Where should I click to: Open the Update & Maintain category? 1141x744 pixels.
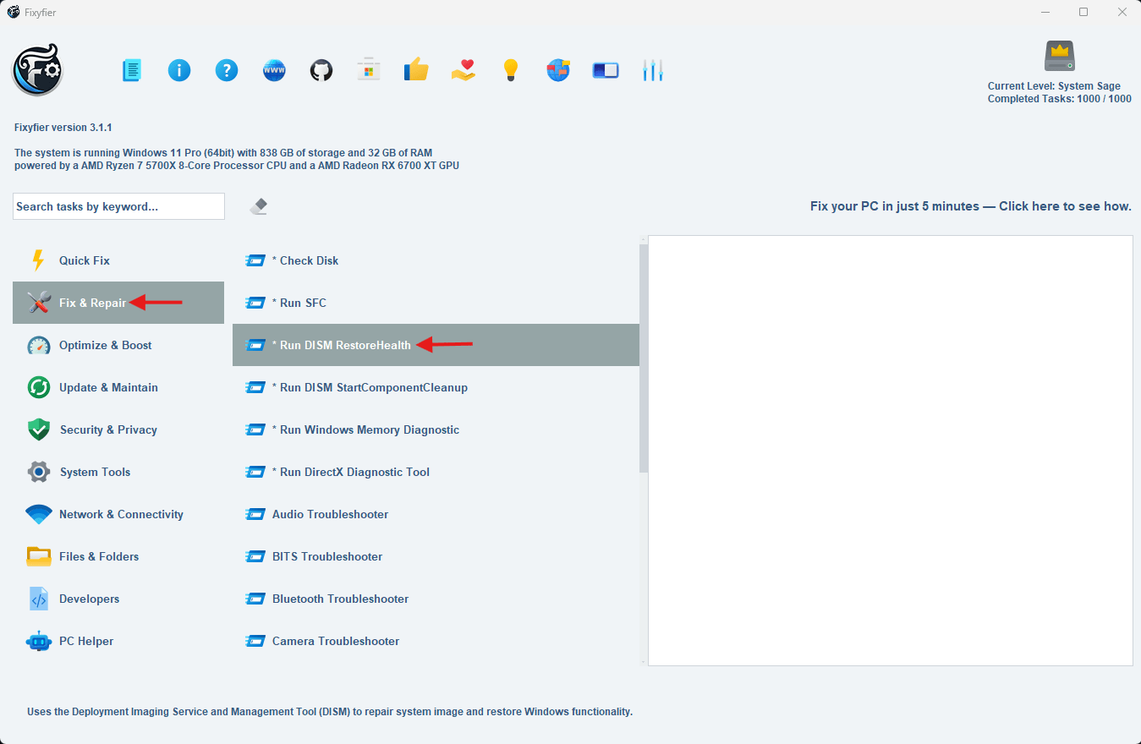coord(118,387)
